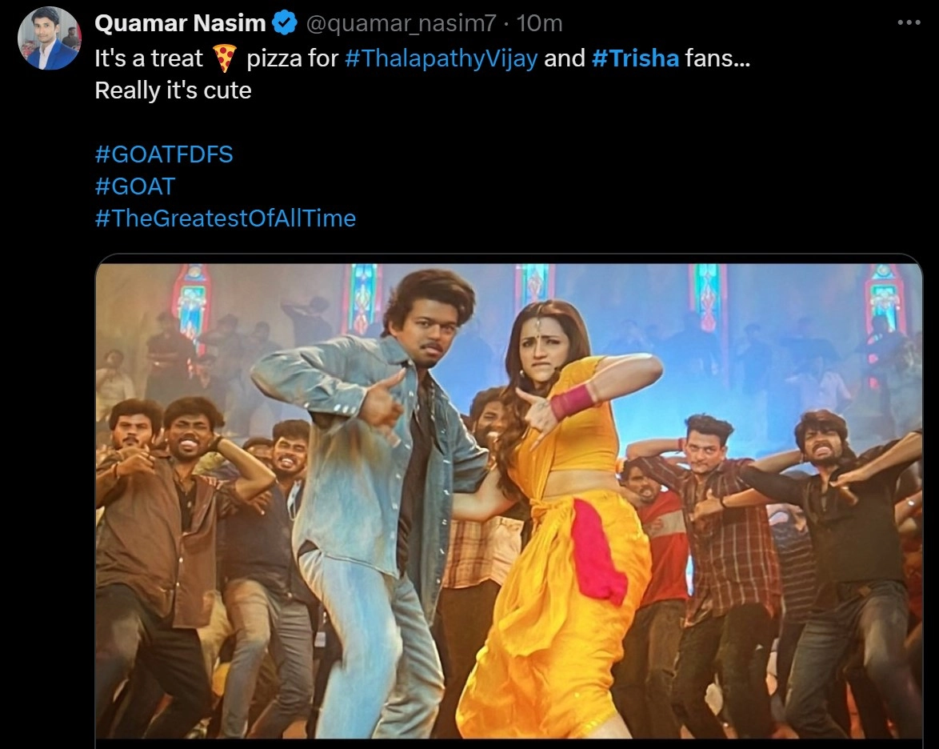Open the #TheGreatestOfAllTime hashtag

[226, 218]
